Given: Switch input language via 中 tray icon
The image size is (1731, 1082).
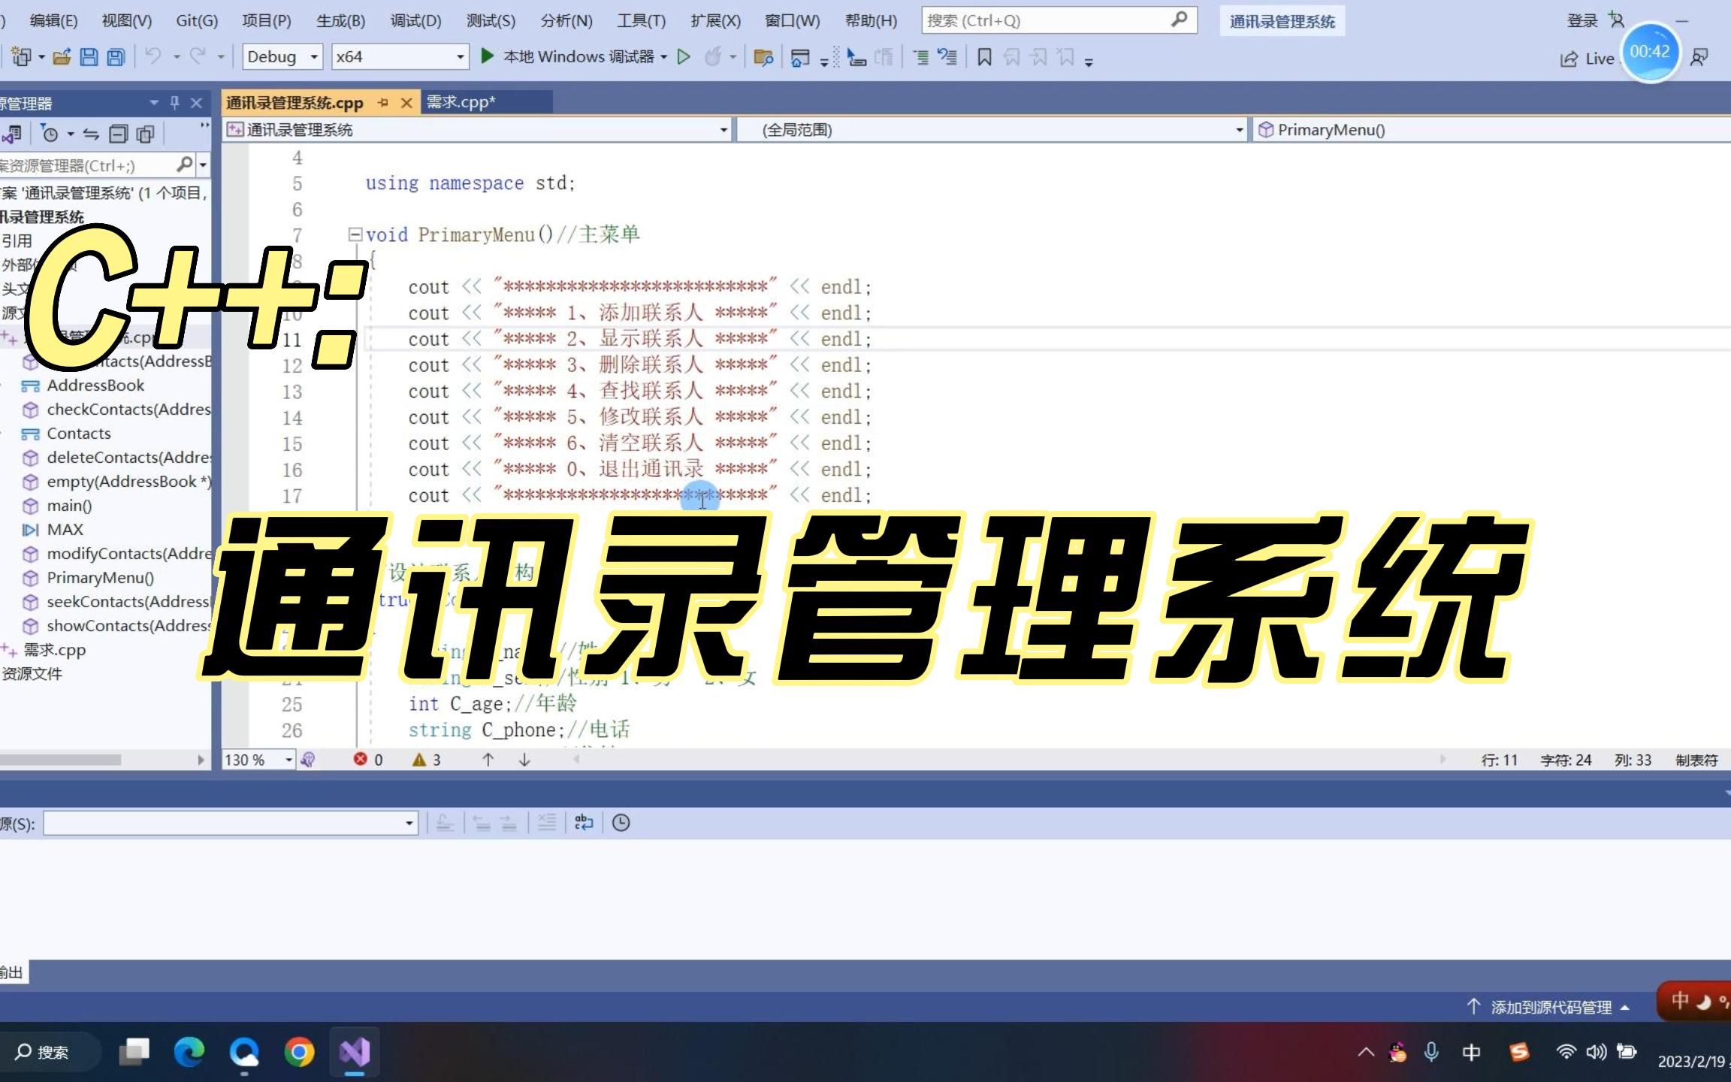Looking at the screenshot, I should click(1470, 1052).
